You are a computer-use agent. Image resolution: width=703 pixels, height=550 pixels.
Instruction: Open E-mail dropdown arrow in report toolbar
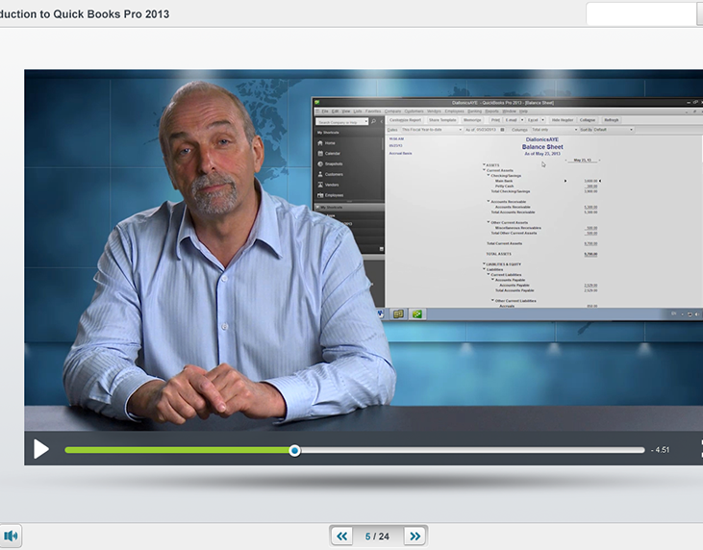[522, 120]
